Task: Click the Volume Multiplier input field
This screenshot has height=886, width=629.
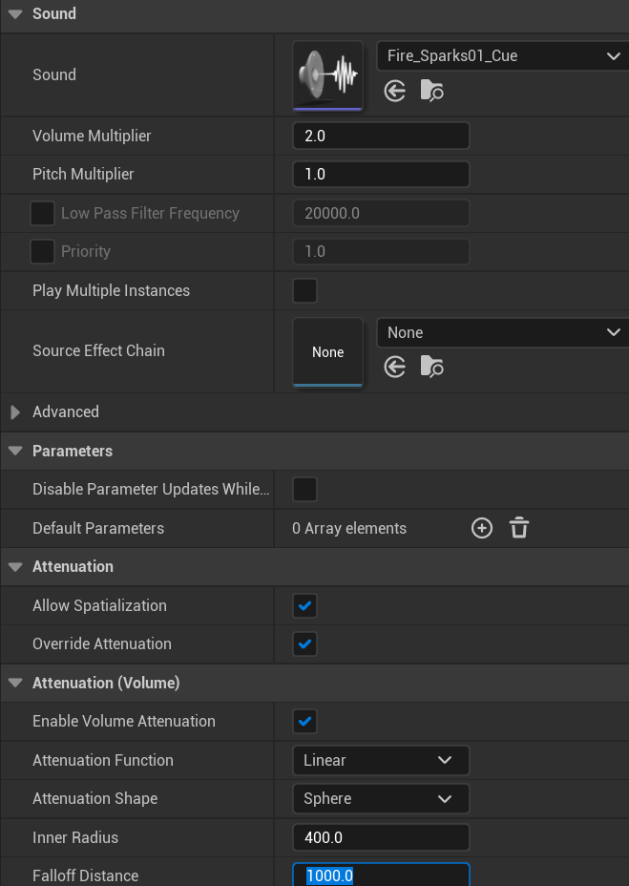Action: coord(380,136)
